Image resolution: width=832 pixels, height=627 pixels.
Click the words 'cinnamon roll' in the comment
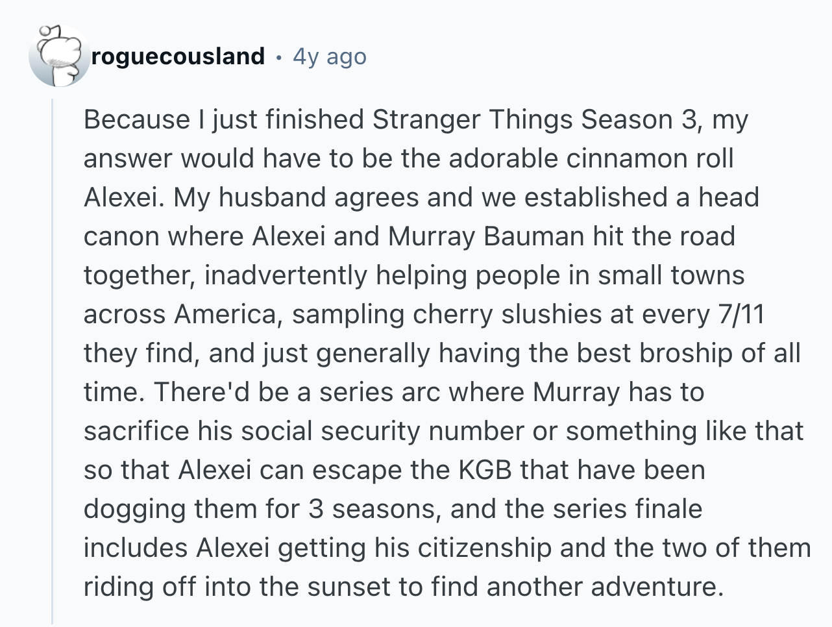tap(649, 159)
